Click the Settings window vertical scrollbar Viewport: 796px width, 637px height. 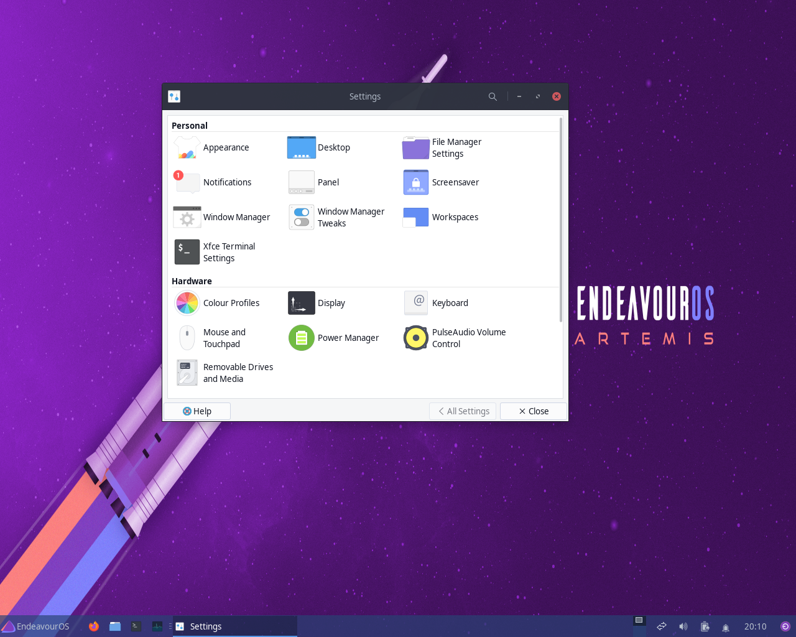(x=561, y=220)
